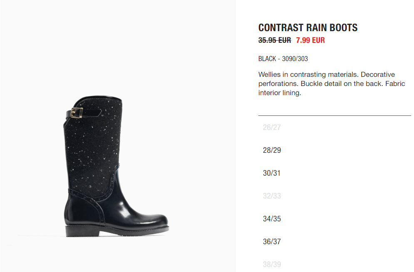This screenshot has height=272, width=414.
Task: Click the BLACK - 3090/303 reference text
Action: [x=283, y=59]
